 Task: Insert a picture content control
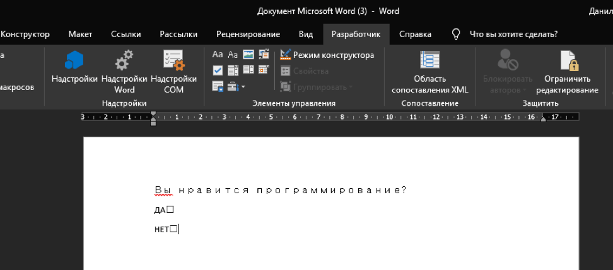click(248, 54)
